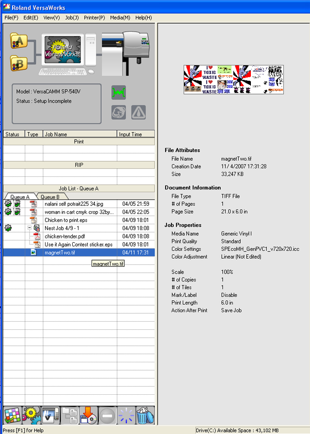Click the grey globe update icon
This screenshot has width=310, height=434.
(x=119, y=112)
